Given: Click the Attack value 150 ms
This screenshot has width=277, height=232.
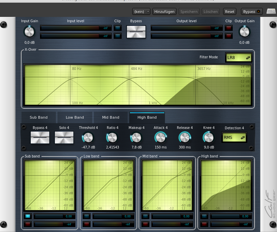Looking at the screenshot, I should tap(161, 147).
